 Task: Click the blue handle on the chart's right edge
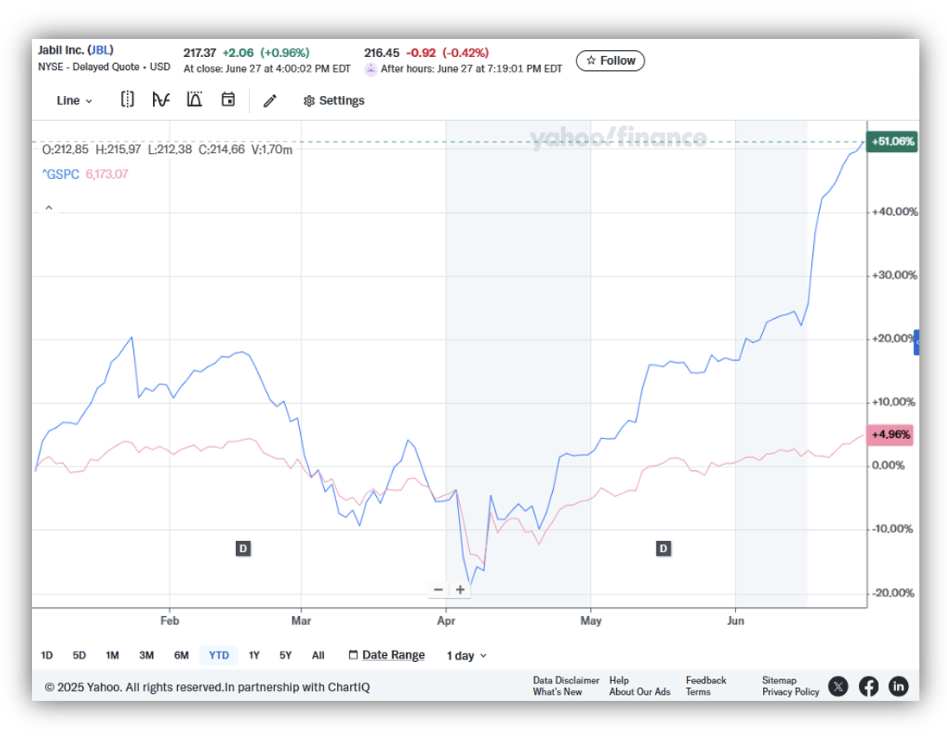(x=917, y=342)
